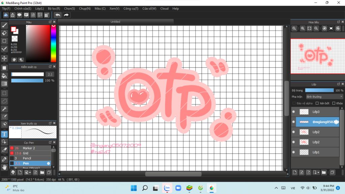Select the Move tool

coord(4,58)
